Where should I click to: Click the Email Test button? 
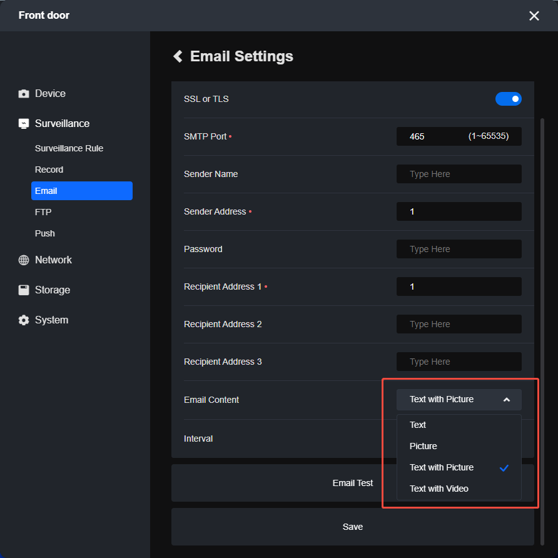click(x=352, y=483)
